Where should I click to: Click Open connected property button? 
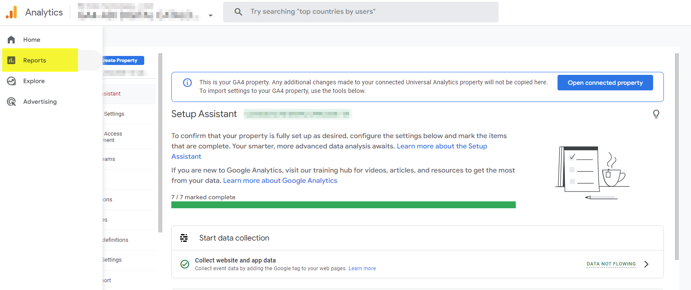coord(605,83)
